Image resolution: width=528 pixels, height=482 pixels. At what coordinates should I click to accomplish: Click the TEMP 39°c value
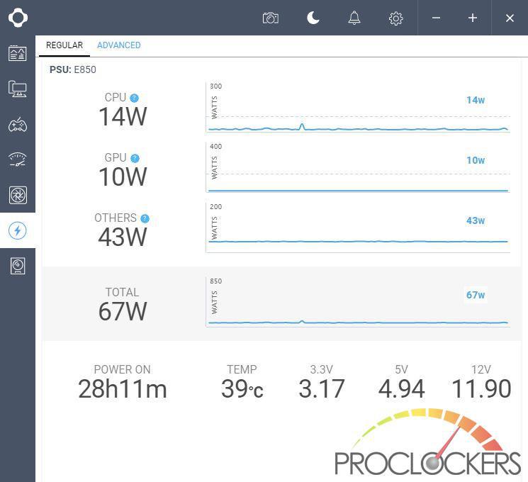[242, 389]
